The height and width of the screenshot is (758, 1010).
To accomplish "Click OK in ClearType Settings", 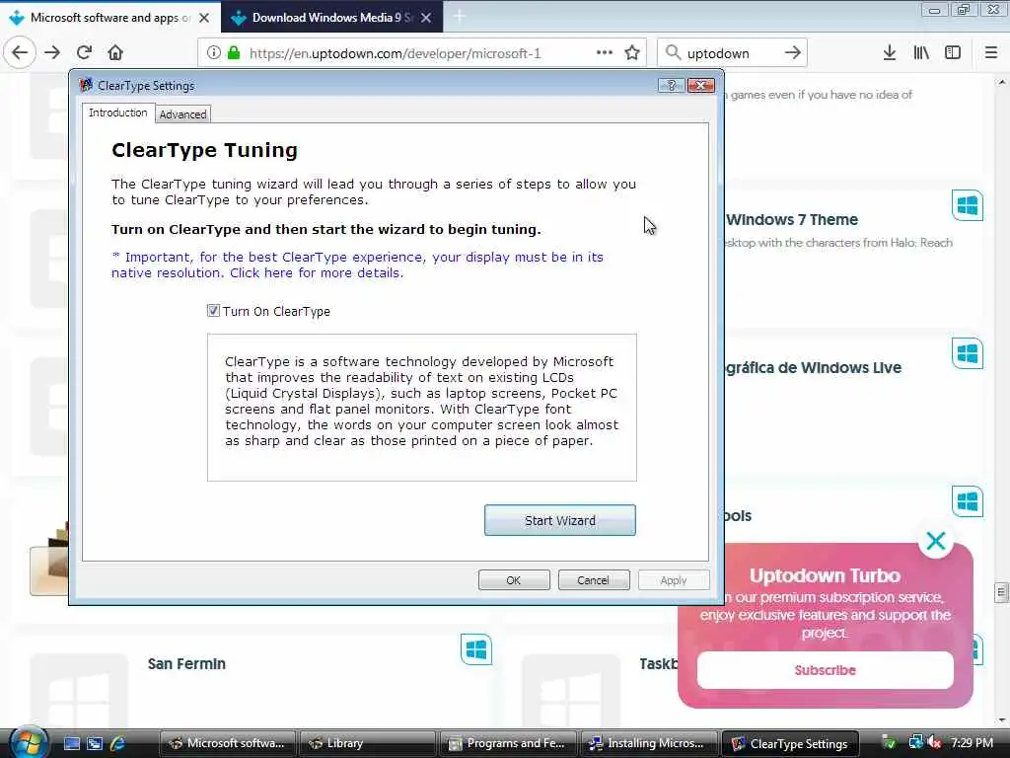I will [513, 580].
